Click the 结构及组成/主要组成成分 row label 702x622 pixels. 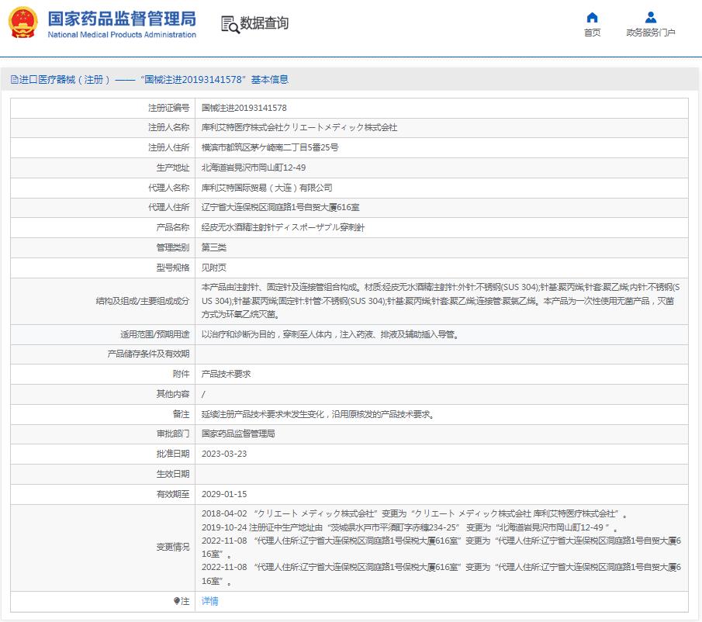143,301
